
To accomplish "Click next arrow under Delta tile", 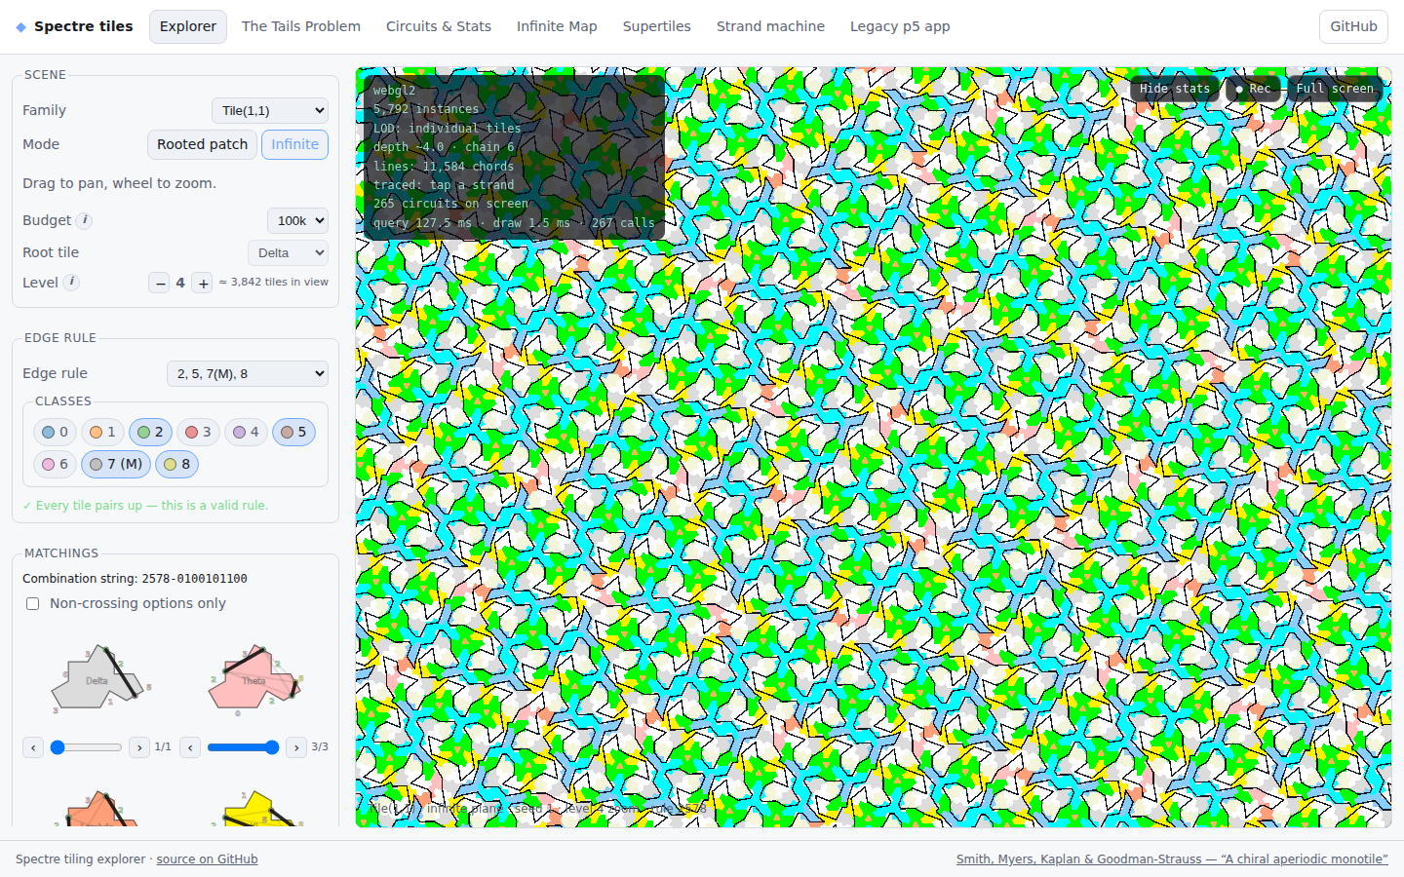I will point(139,747).
